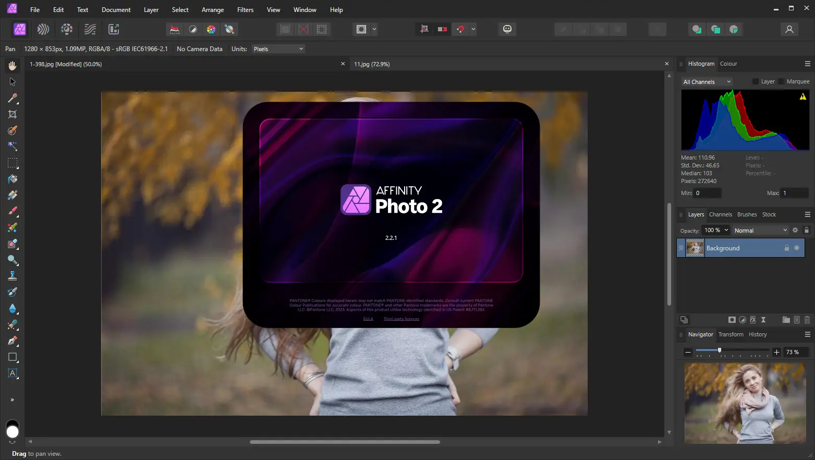Open the Third party licences link
Viewport: 815px width, 460px height.
[x=401, y=319]
